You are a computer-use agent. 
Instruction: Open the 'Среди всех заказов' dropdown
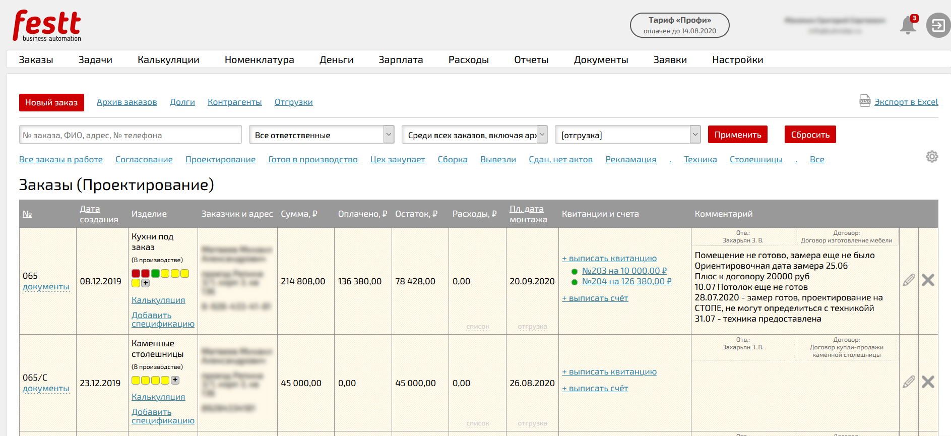[475, 135]
